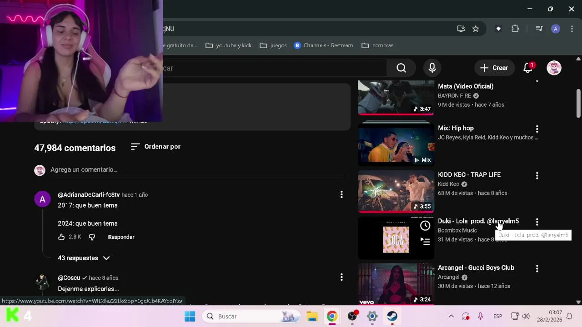The height and width of the screenshot is (327, 582).
Task: Click the 'hace 8 años' Coscu timestamp
Action: 104,278
